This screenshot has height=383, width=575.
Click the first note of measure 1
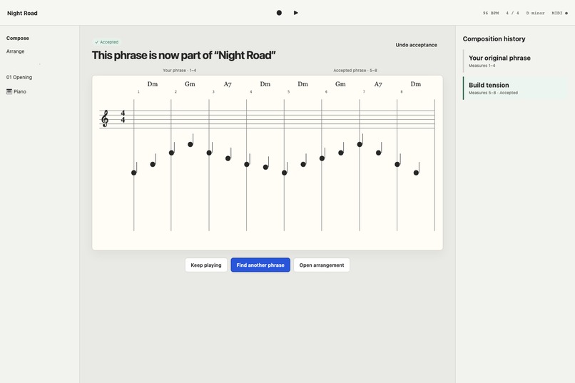[x=134, y=173]
